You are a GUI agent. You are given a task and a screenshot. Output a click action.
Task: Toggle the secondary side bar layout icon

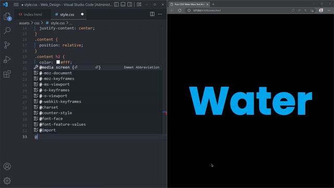[129, 5]
